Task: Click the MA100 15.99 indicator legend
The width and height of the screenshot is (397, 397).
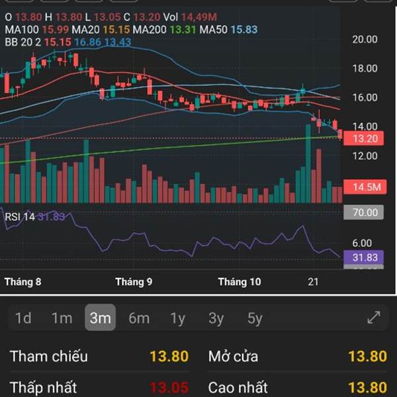Action: point(36,30)
